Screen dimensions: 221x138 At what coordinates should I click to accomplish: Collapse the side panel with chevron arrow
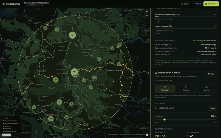[149, 73]
